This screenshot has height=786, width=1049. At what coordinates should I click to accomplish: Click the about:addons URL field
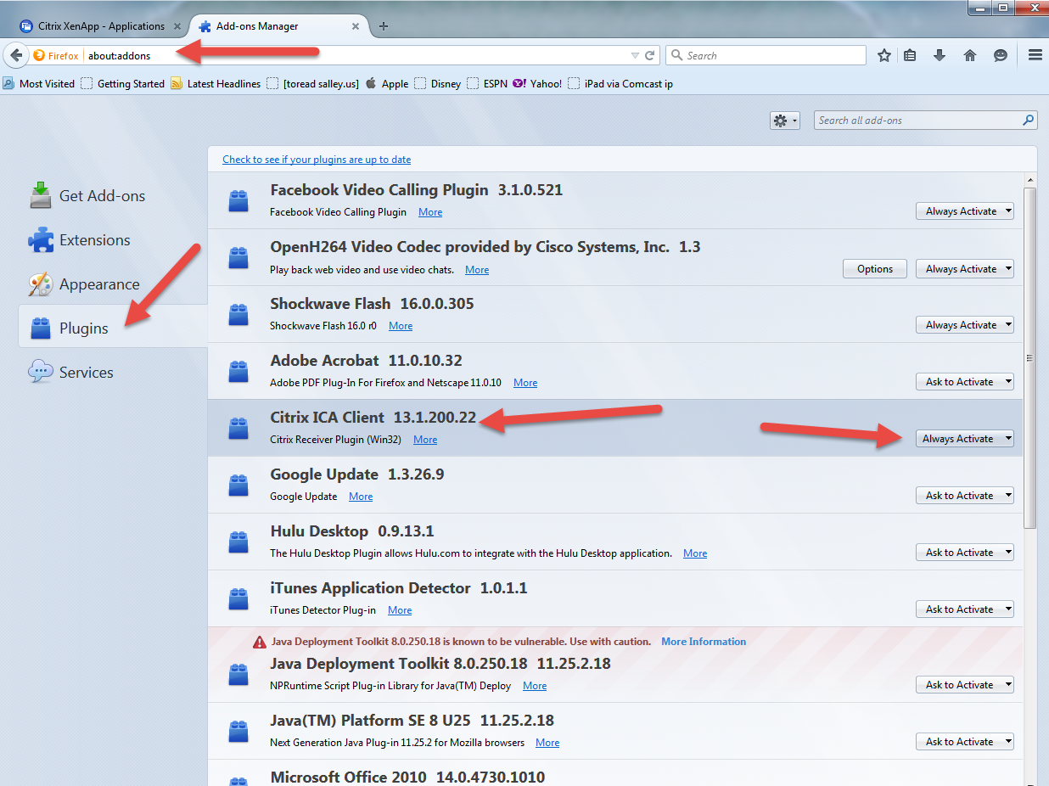[356, 55]
